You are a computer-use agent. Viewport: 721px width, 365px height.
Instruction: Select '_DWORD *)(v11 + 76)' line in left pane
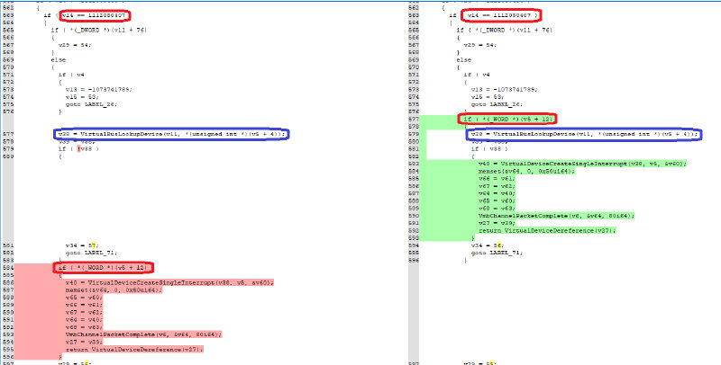(99, 31)
